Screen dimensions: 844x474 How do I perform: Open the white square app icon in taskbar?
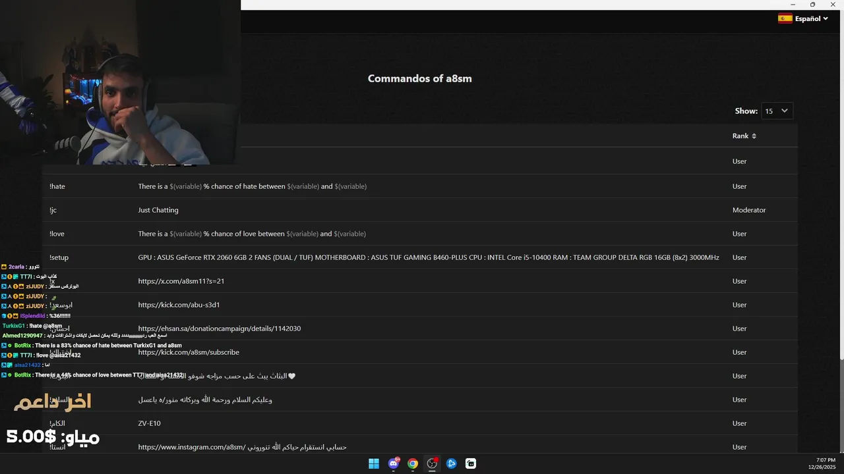471,463
